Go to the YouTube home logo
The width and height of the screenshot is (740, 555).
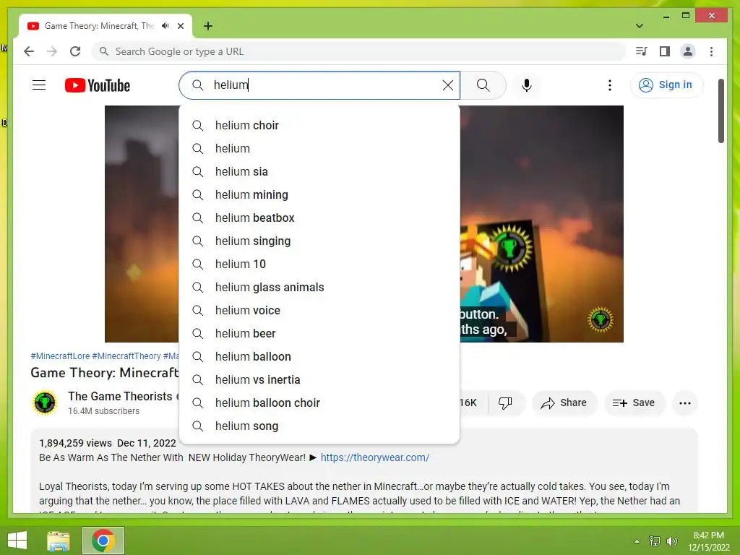pyautogui.click(x=98, y=85)
